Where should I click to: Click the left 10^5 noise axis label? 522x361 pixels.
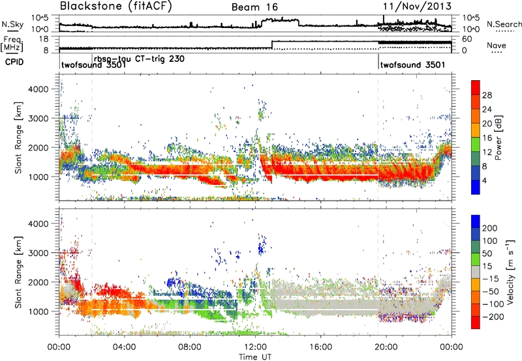[x=40, y=18]
